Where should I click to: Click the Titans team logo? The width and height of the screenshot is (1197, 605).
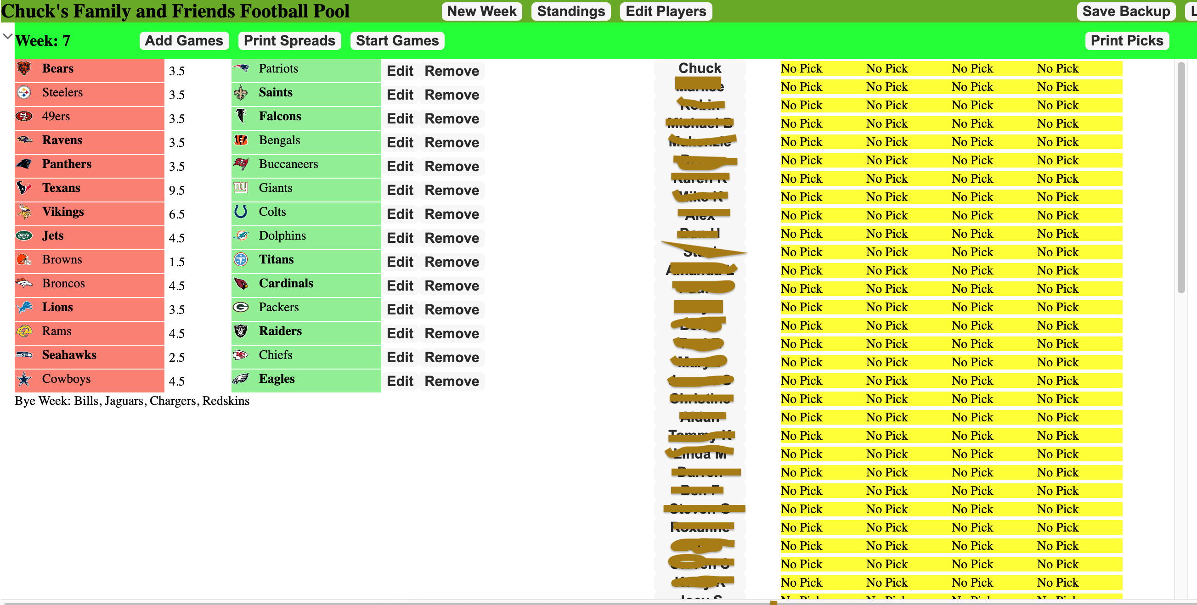pos(241,259)
